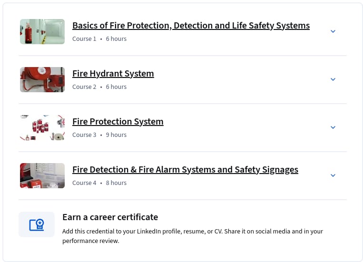Click the Course 2 six hours label

coord(99,87)
